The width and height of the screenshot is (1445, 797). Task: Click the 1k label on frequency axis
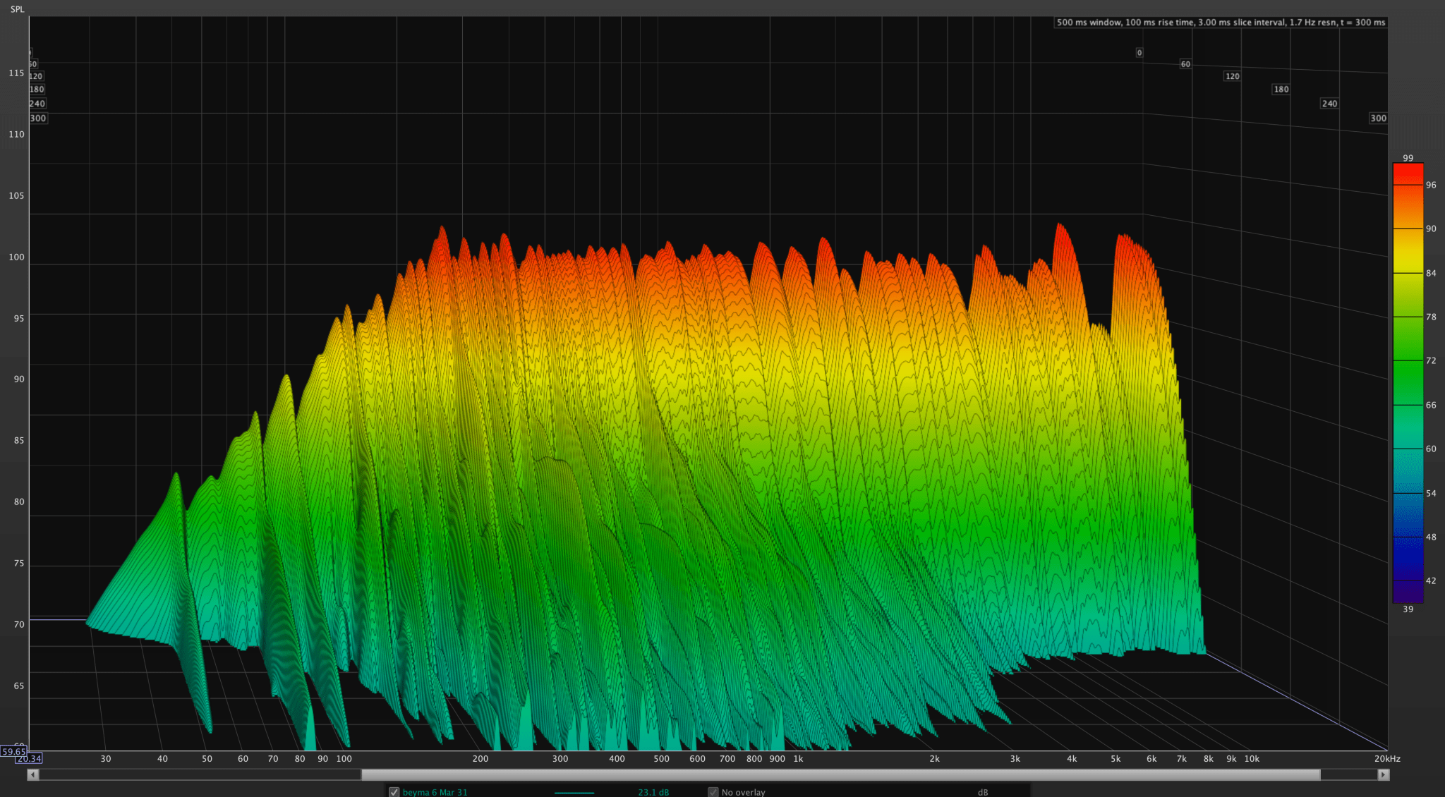798,759
